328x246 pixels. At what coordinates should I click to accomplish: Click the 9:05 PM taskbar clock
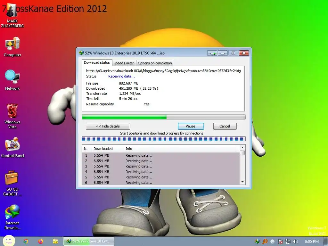coord(312,242)
